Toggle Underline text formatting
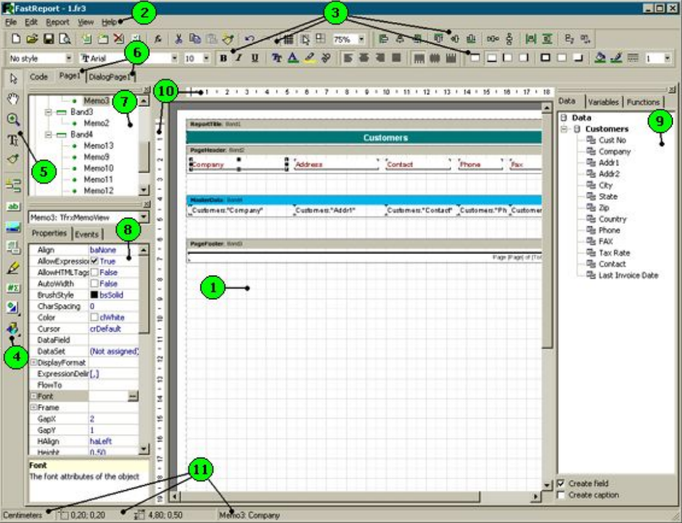 coord(254,58)
